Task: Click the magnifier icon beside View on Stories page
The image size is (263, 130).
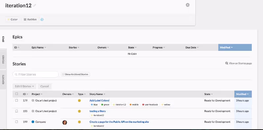Action: pyautogui.click(x=227, y=63)
